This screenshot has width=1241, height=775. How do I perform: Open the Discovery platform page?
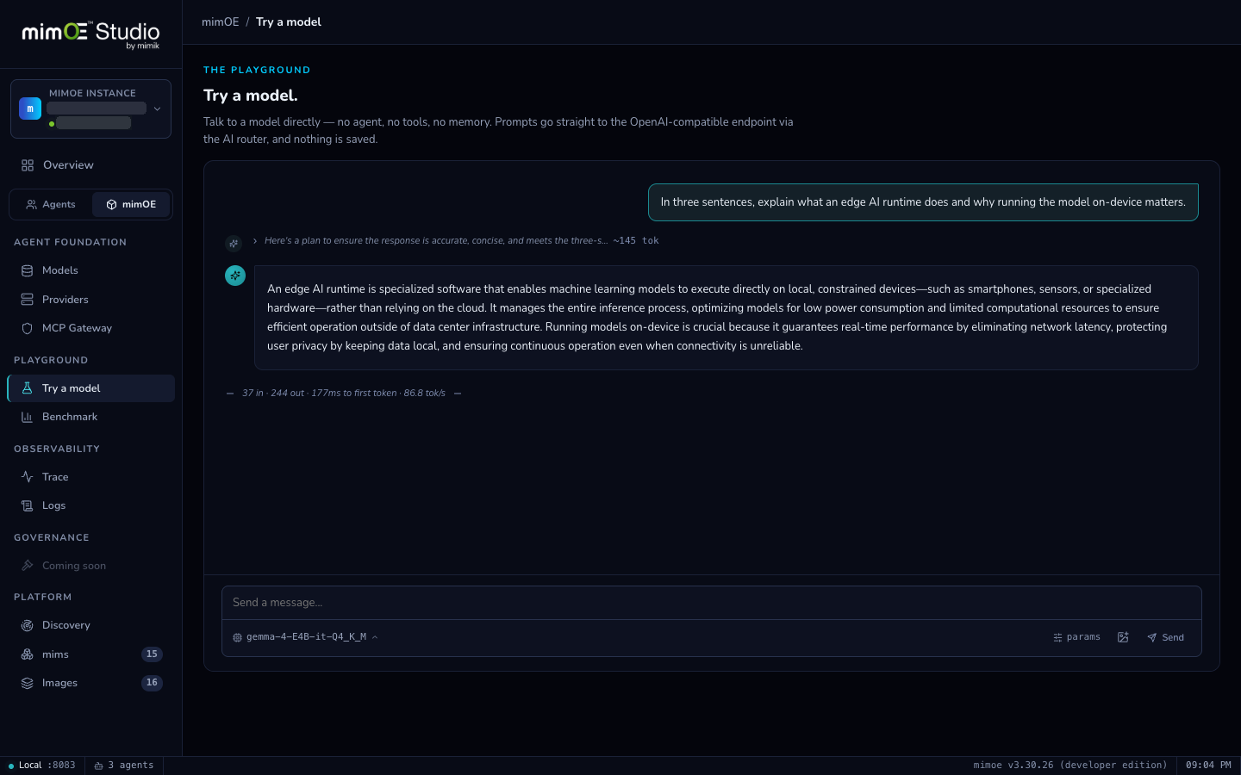[90, 625]
